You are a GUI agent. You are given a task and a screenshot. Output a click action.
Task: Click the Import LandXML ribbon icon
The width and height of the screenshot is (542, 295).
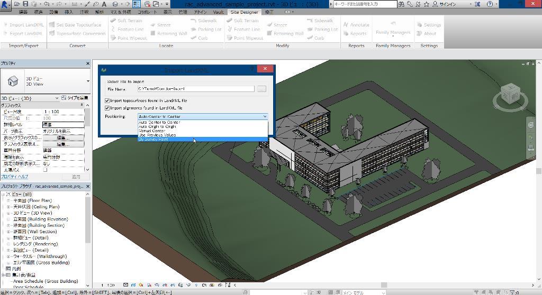(23, 25)
